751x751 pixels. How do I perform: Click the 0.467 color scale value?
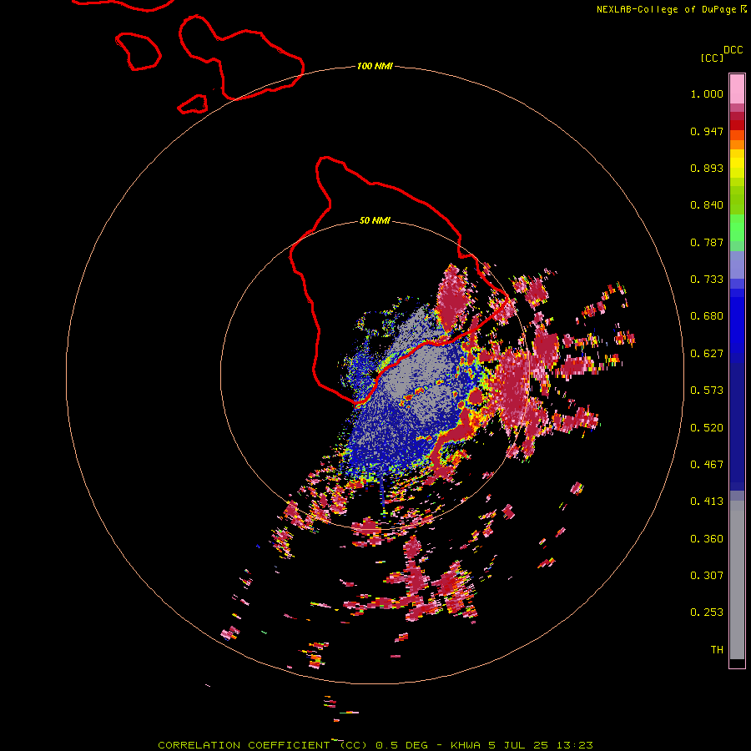tap(707, 465)
